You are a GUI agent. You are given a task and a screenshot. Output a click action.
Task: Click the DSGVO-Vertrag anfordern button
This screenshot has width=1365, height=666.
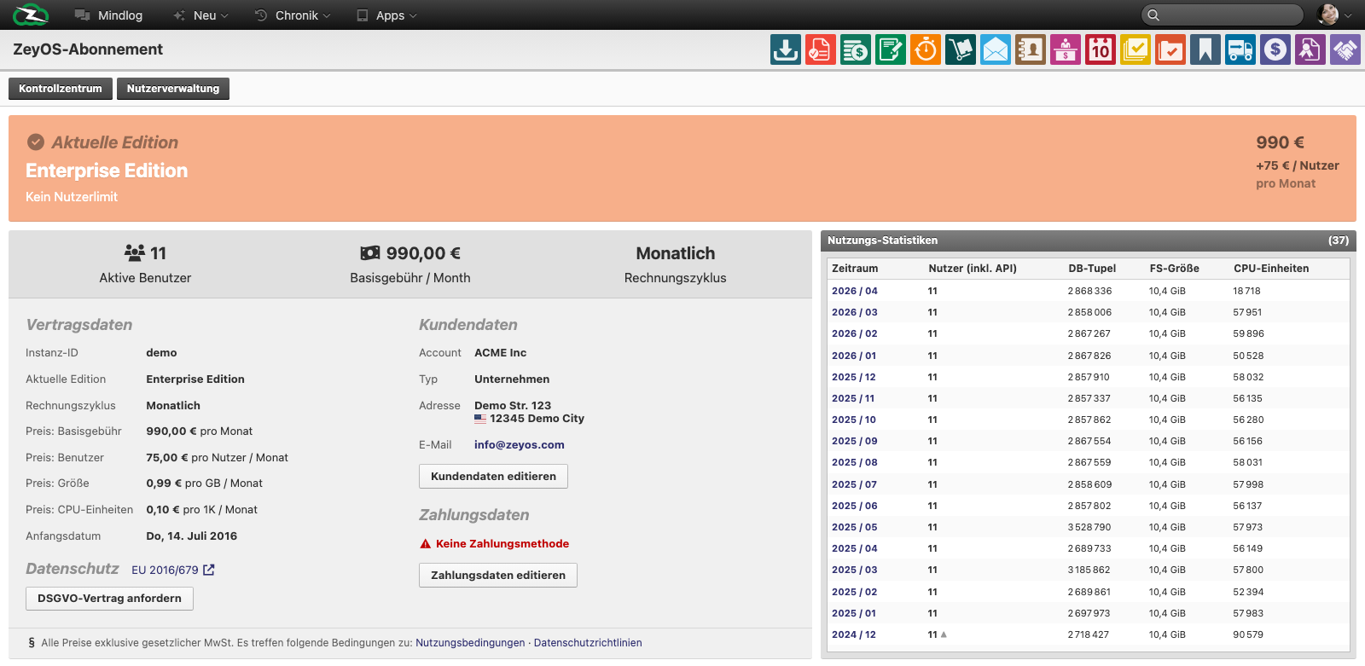point(109,598)
